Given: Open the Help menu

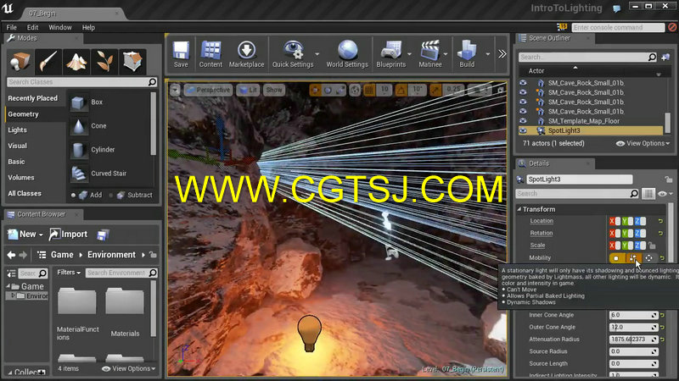Looking at the screenshot, I should pos(88,27).
